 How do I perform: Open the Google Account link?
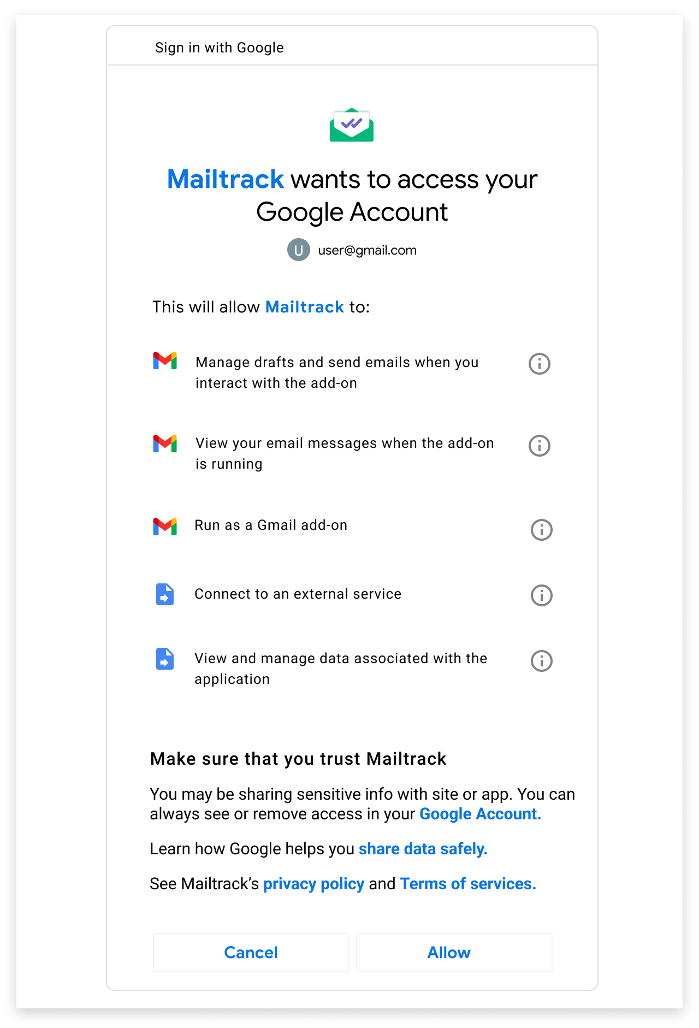481,814
